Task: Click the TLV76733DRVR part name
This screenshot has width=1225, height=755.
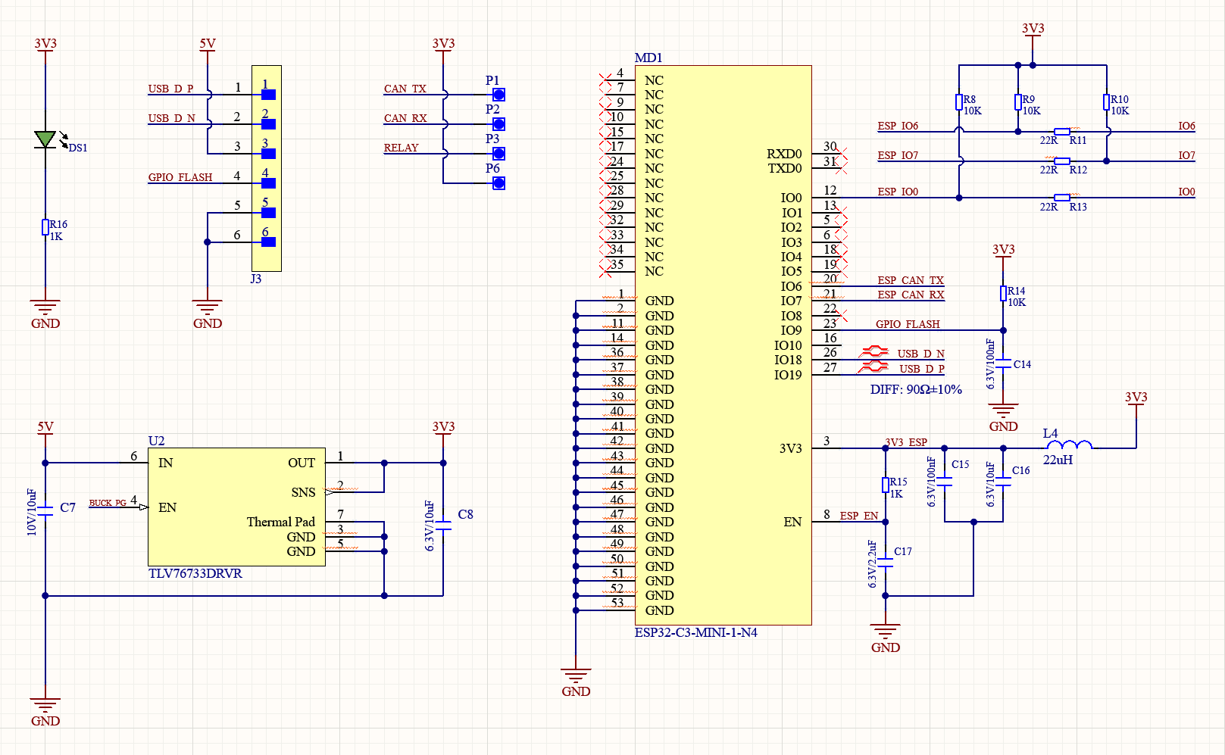Action: (x=195, y=573)
